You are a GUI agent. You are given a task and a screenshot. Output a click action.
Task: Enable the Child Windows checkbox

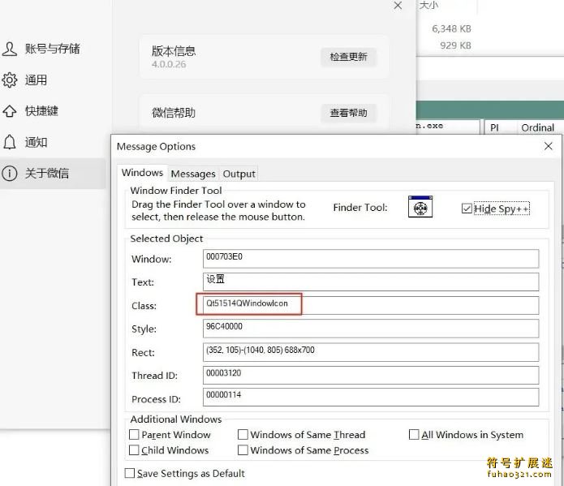134,450
